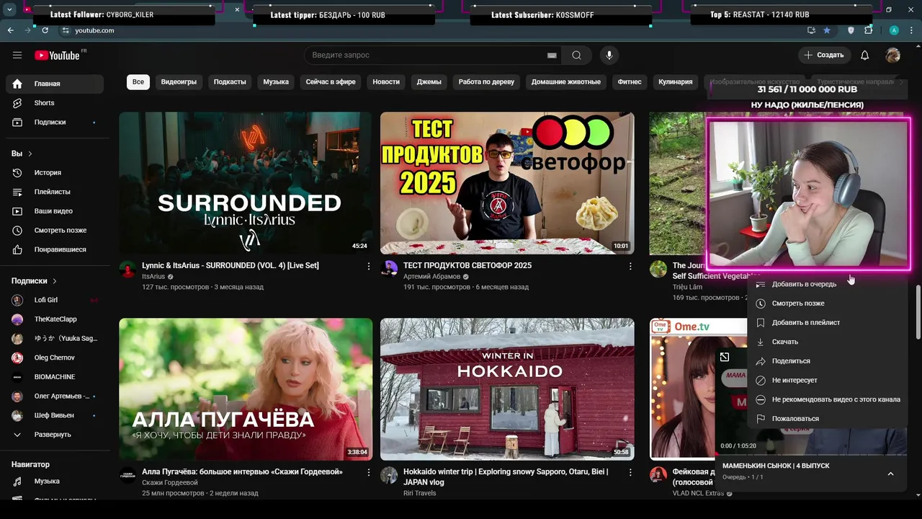Select the Новости filter chip
The width and height of the screenshot is (922, 519).
[386, 82]
